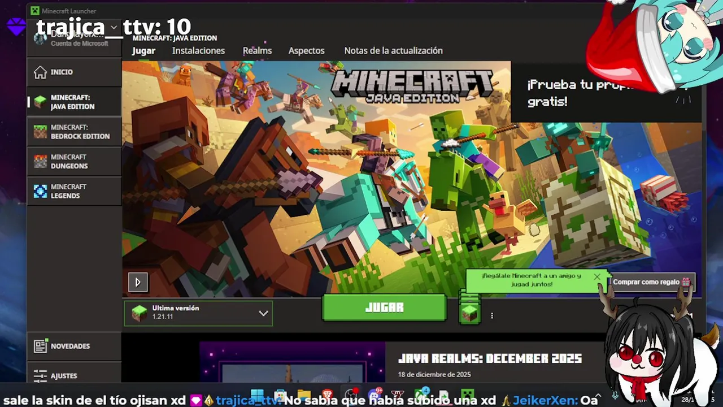Open Discord from the taskbar
This screenshot has width=723, height=407.
(374, 396)
